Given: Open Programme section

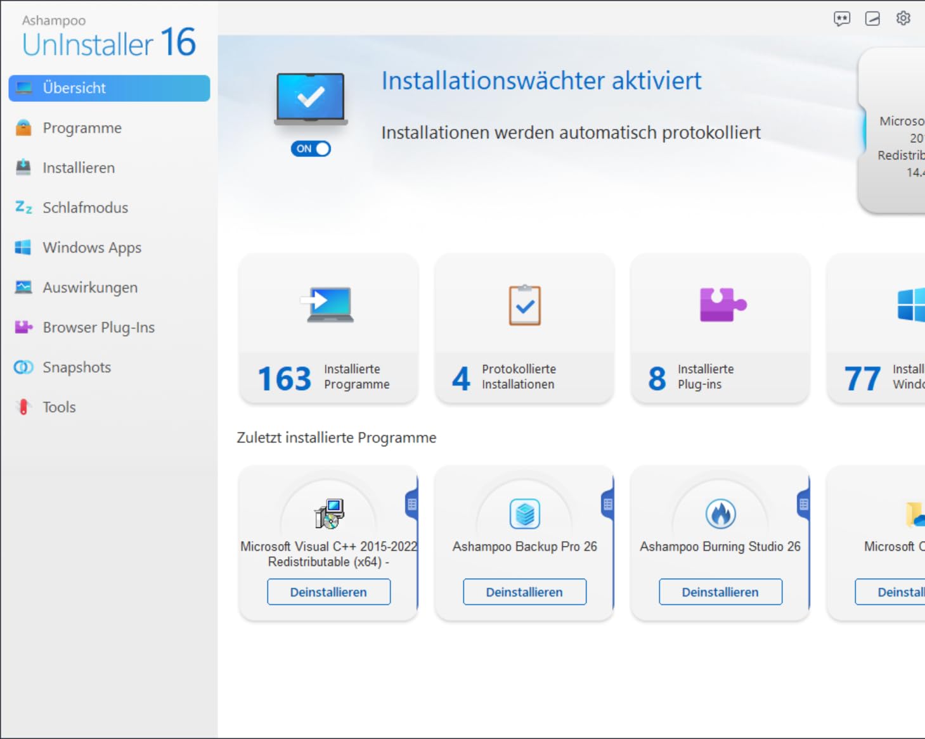Looking at the screenshot, I should 109,128.
